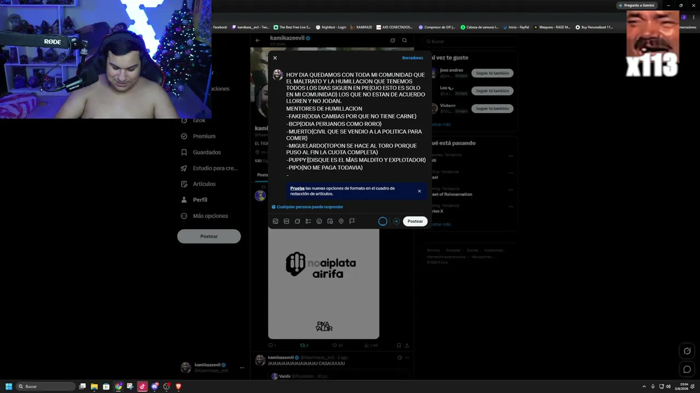700x393 pixels.
Task: Open Discord from the taskbar
Action: [155, 386]
